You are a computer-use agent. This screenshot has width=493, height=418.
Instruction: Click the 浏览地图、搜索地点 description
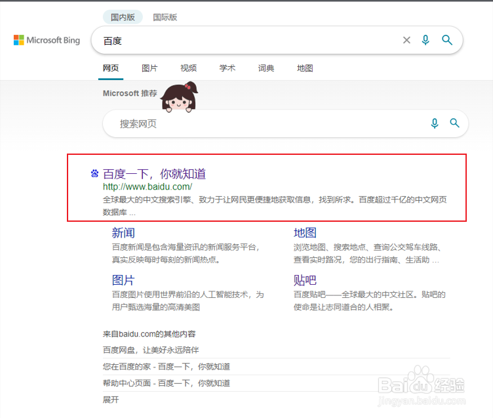point(367,253)
